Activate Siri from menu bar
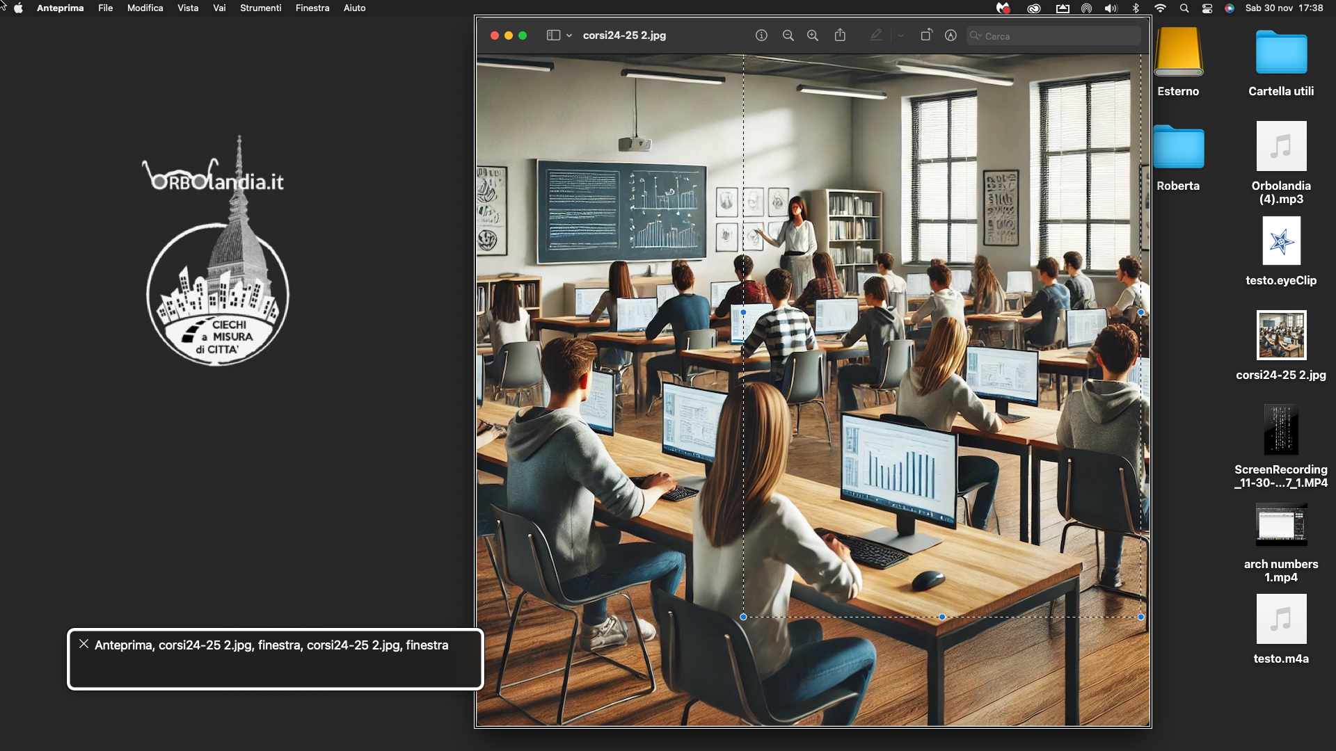 click(x=1230, y=8)
